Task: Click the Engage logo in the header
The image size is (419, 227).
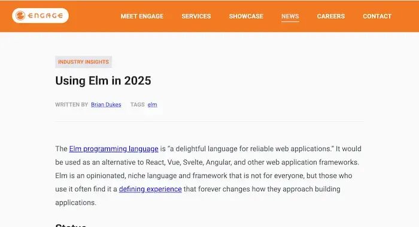Action: click(40, 16)
